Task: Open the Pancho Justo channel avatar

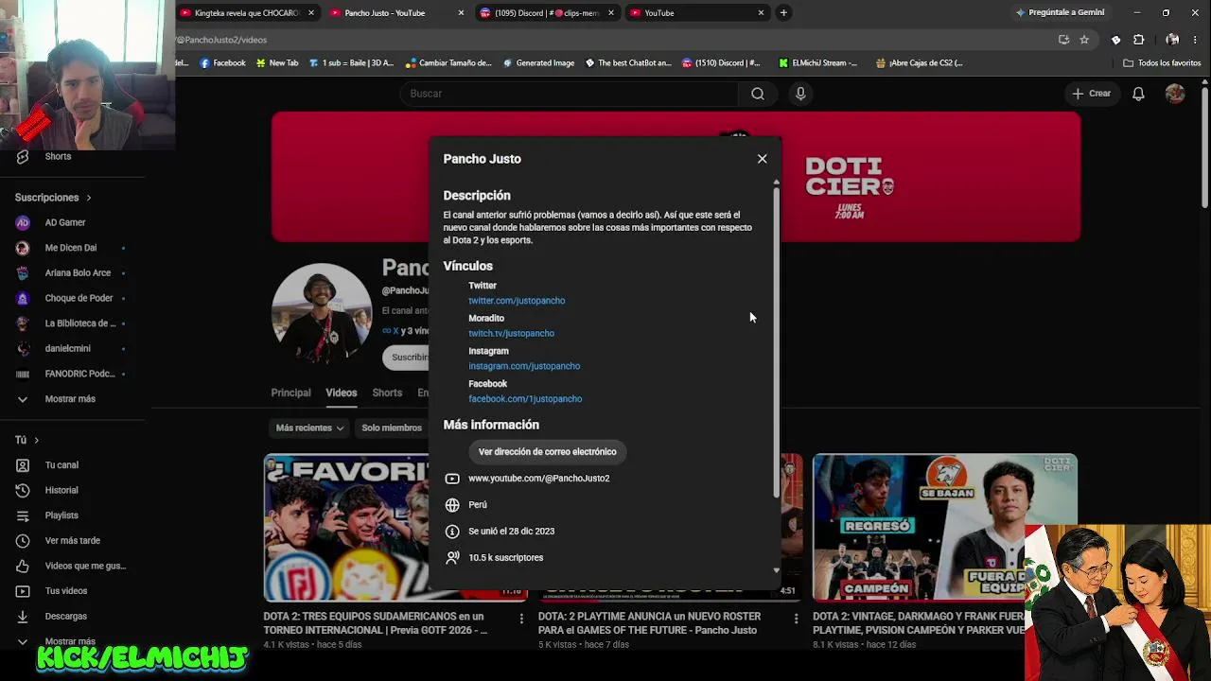Action: [x=322, y=313]
